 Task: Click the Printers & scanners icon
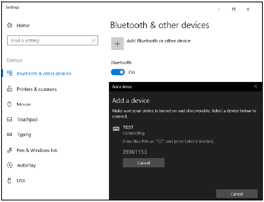(10, 89)
